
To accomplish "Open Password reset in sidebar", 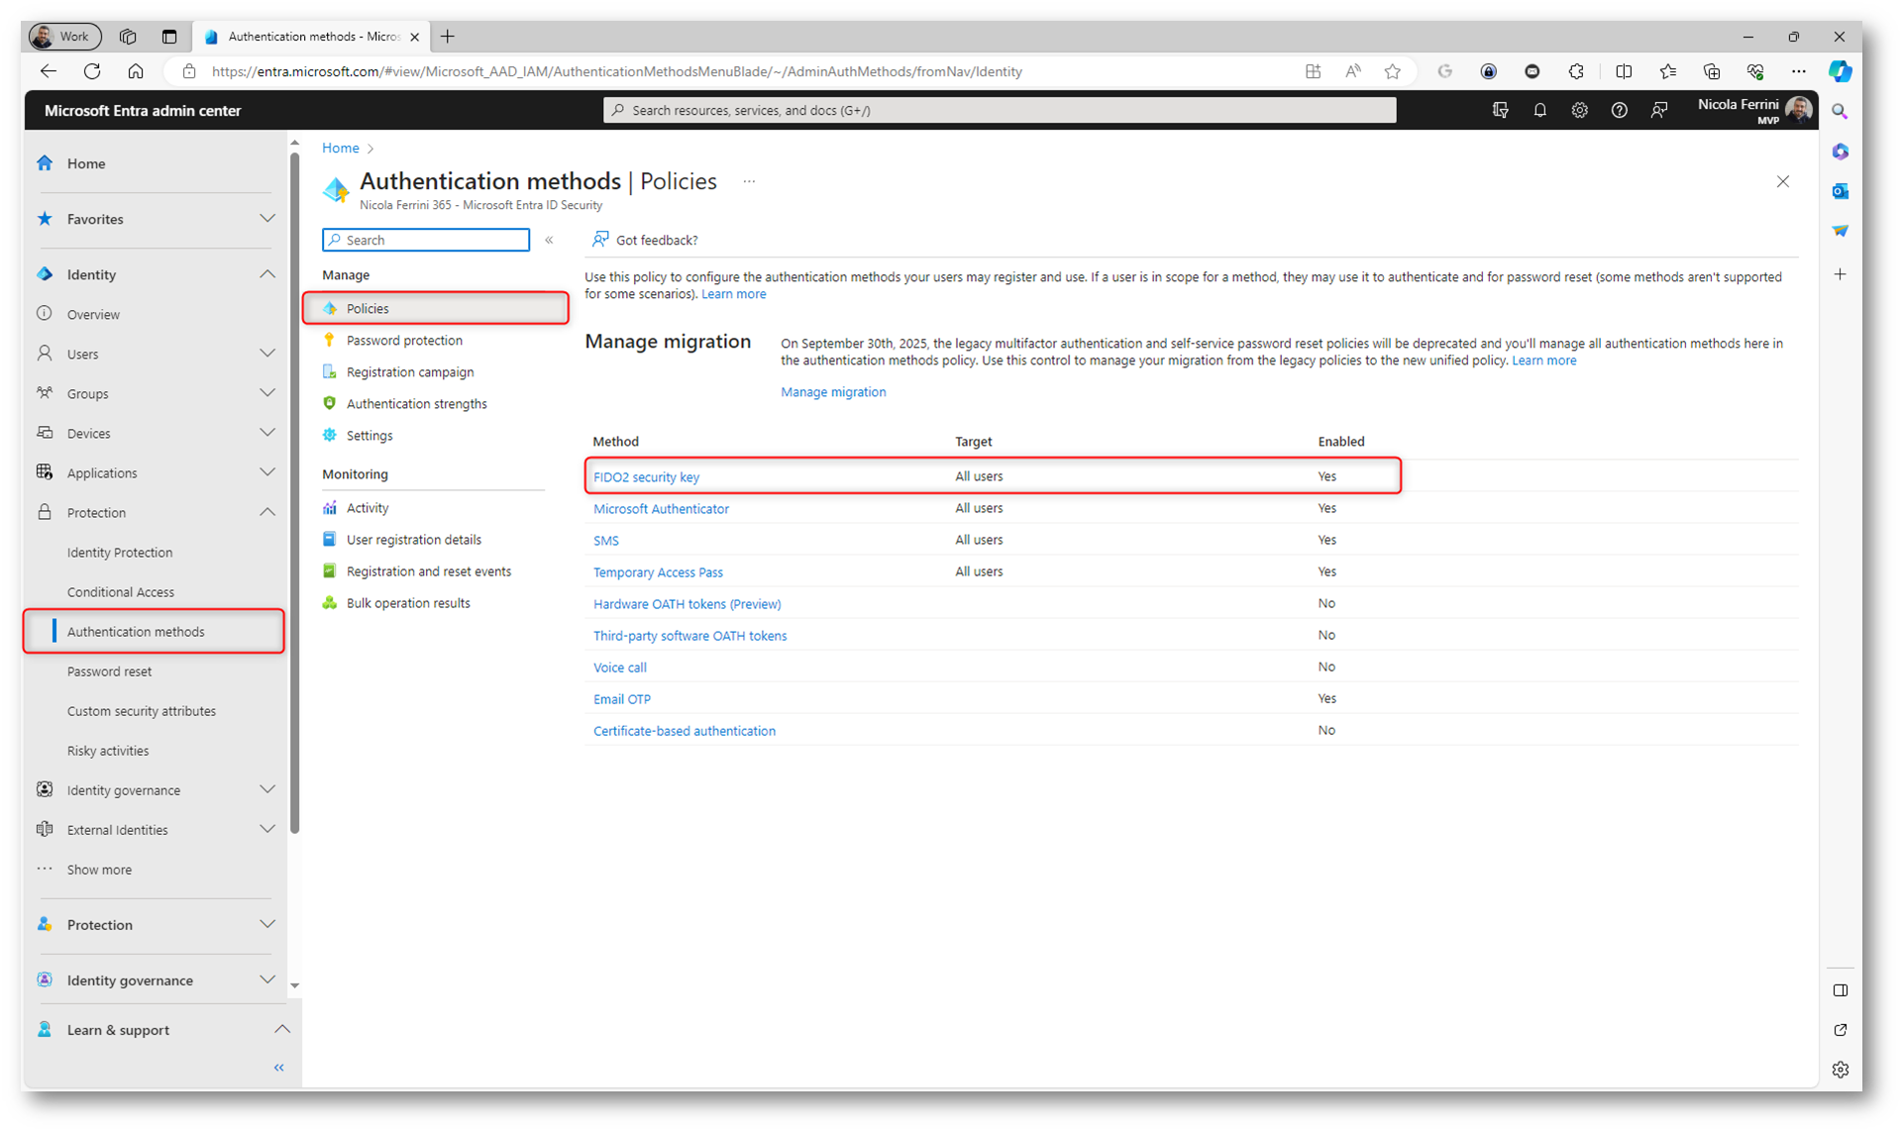I will click(x=109, y=671).
